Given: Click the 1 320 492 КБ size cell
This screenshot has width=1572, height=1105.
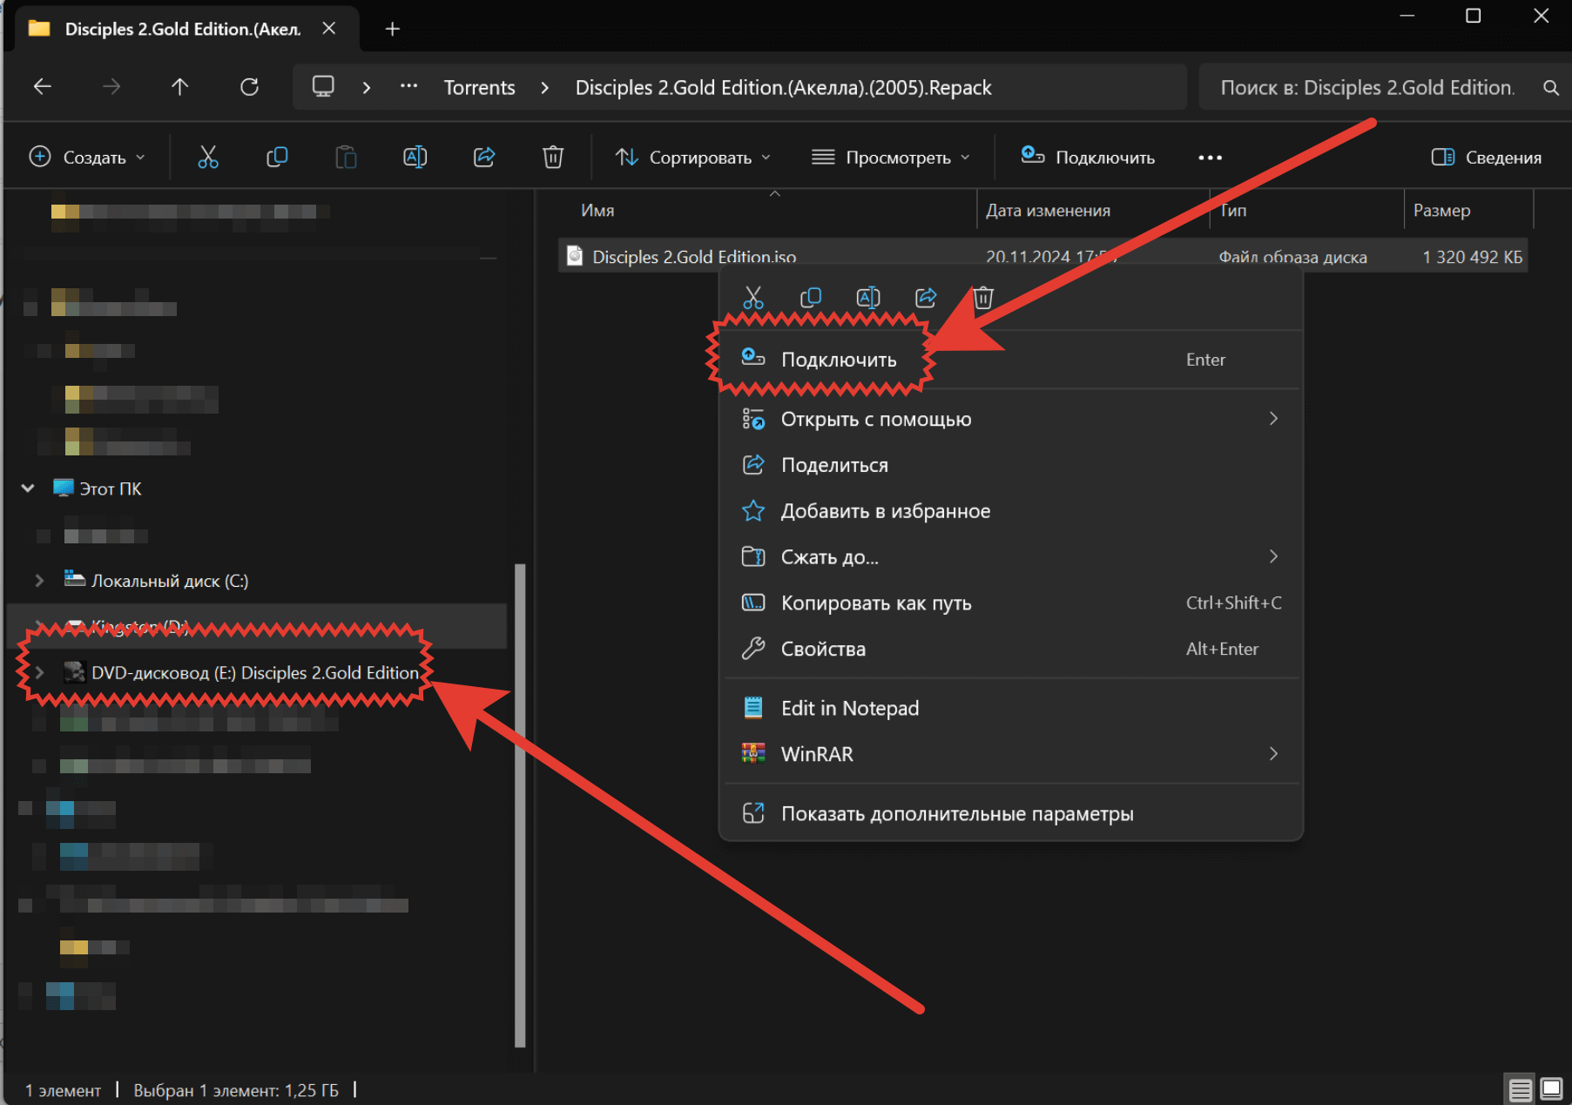Looking at the screenshot, I should tap(1472, 257).
